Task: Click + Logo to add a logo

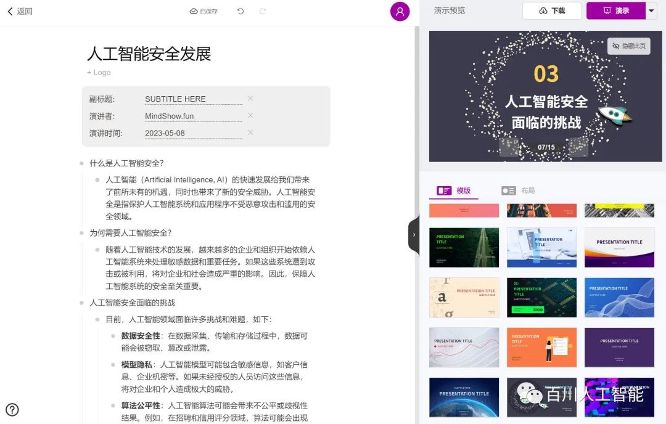Action: 99,72
